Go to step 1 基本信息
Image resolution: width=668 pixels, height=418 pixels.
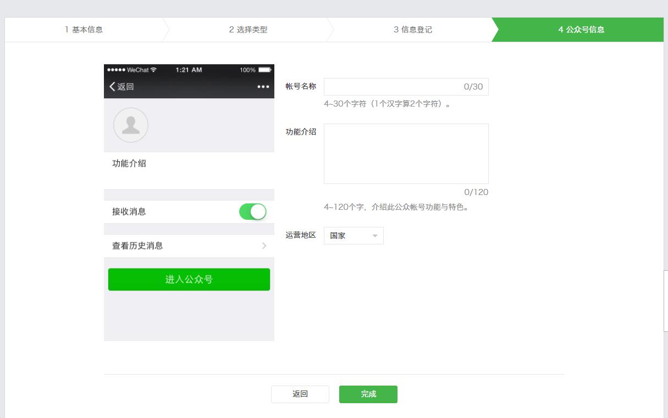click(84, 30)
